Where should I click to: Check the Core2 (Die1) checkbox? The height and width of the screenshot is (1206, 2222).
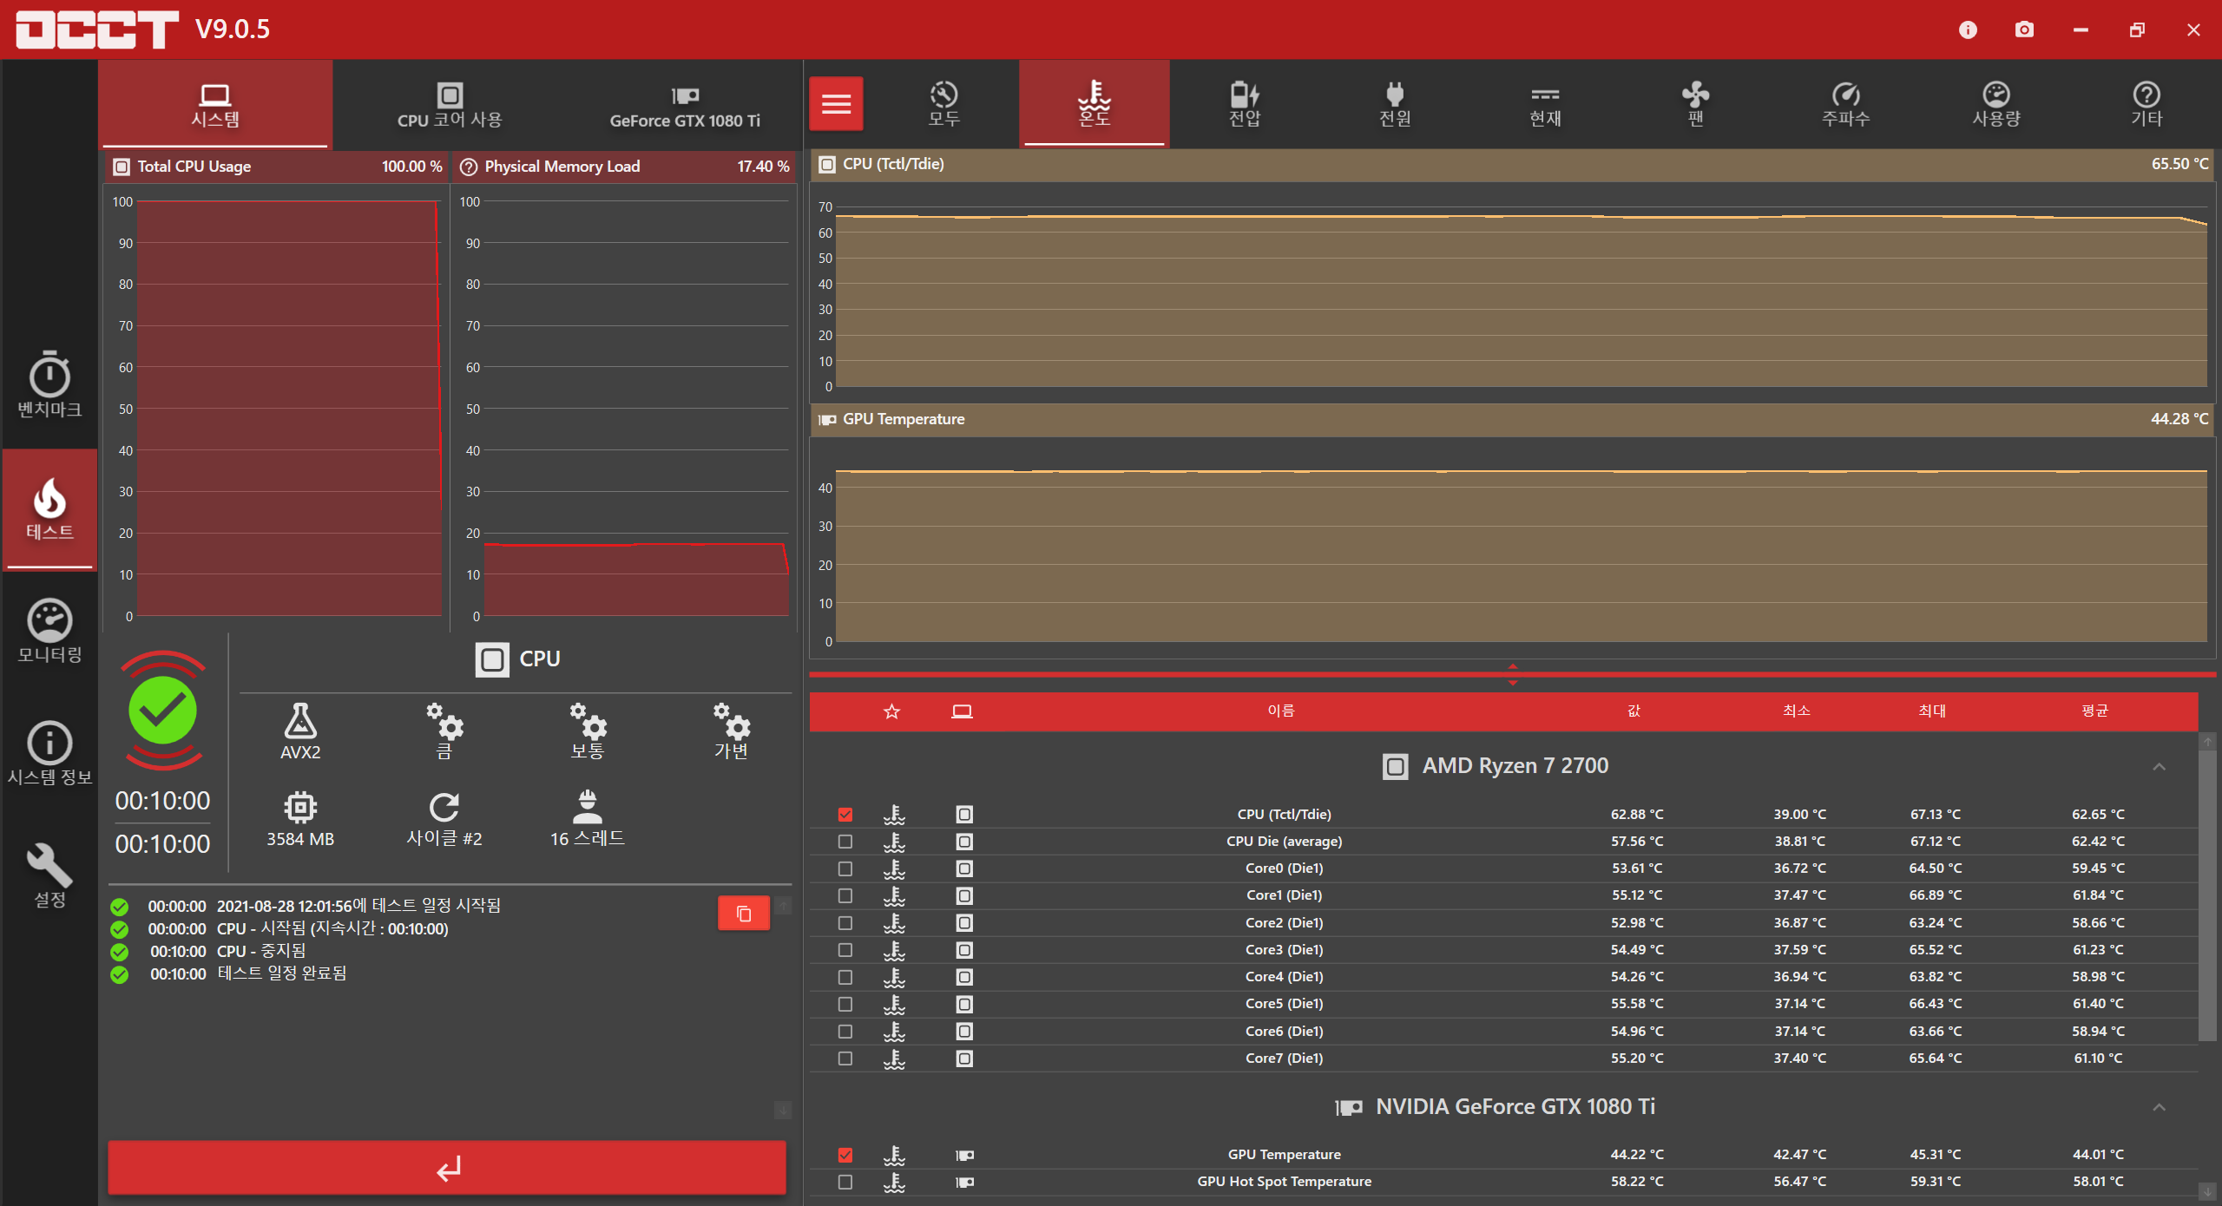(845, 923)
